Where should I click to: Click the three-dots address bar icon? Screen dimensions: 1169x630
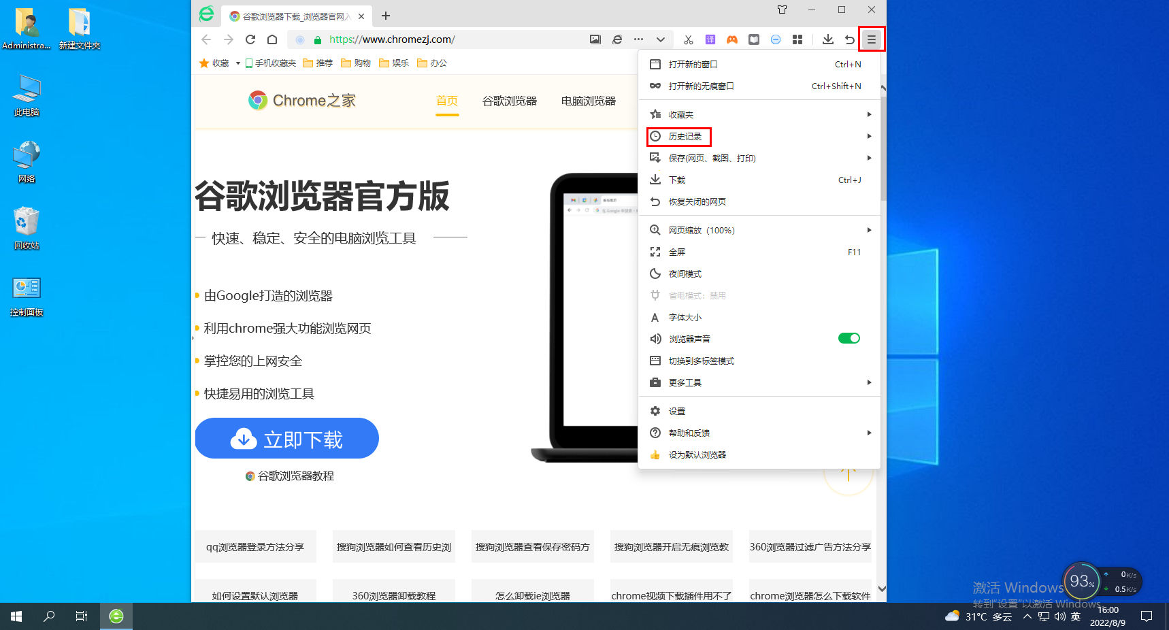coord(638,39)
